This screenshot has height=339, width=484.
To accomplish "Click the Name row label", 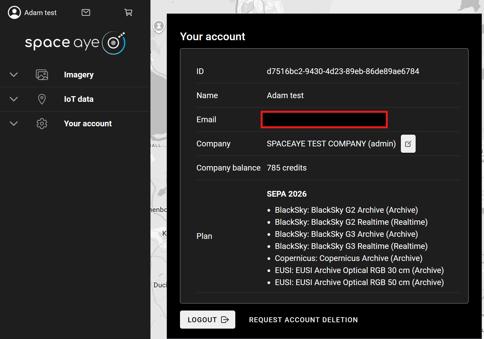I will (207, 95).
